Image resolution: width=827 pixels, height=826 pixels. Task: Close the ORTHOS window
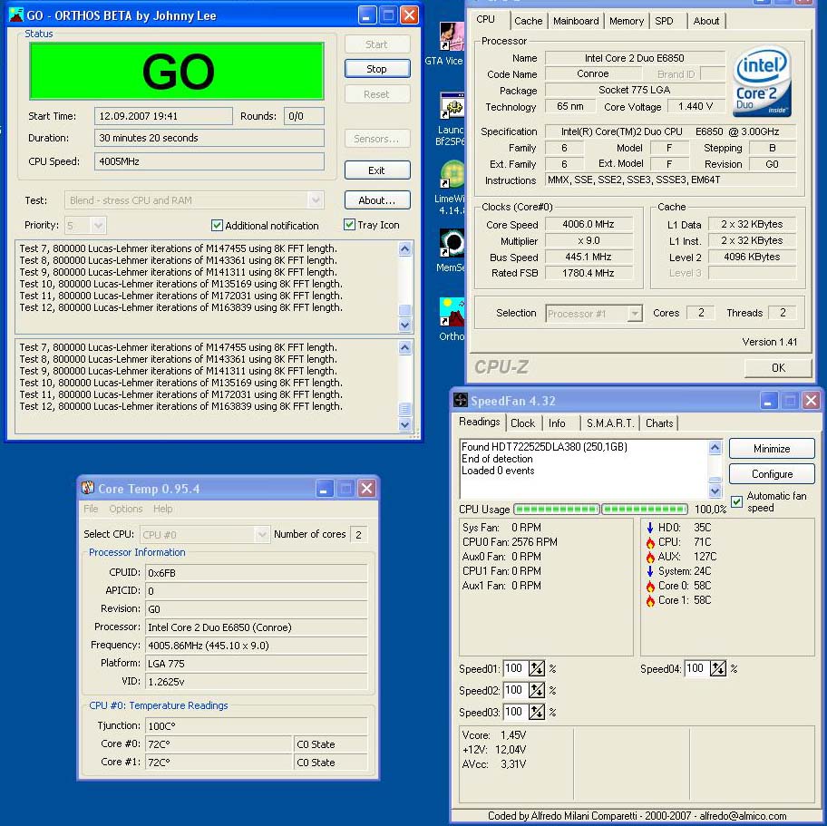409,15
